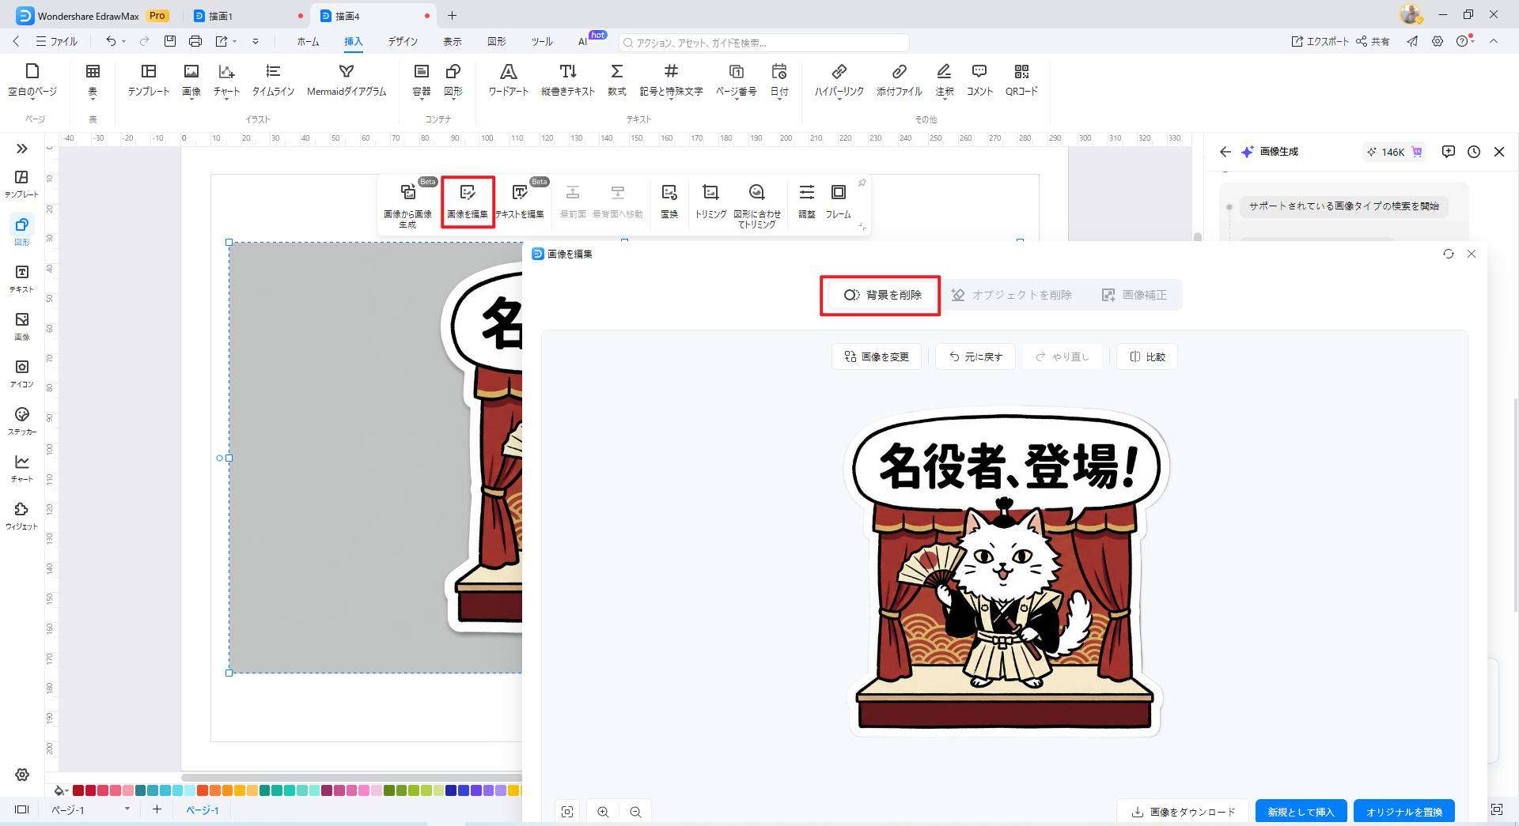
Task: Switch to the 描画1 document tab
Action: (x=221, y=16)
